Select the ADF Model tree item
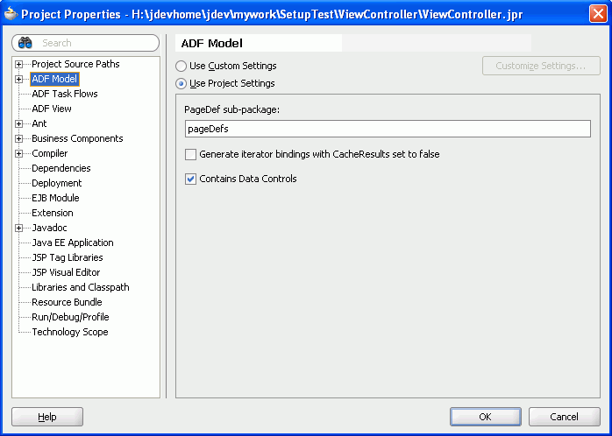Screen dimensions: 612x436 [x=54, y=79]
